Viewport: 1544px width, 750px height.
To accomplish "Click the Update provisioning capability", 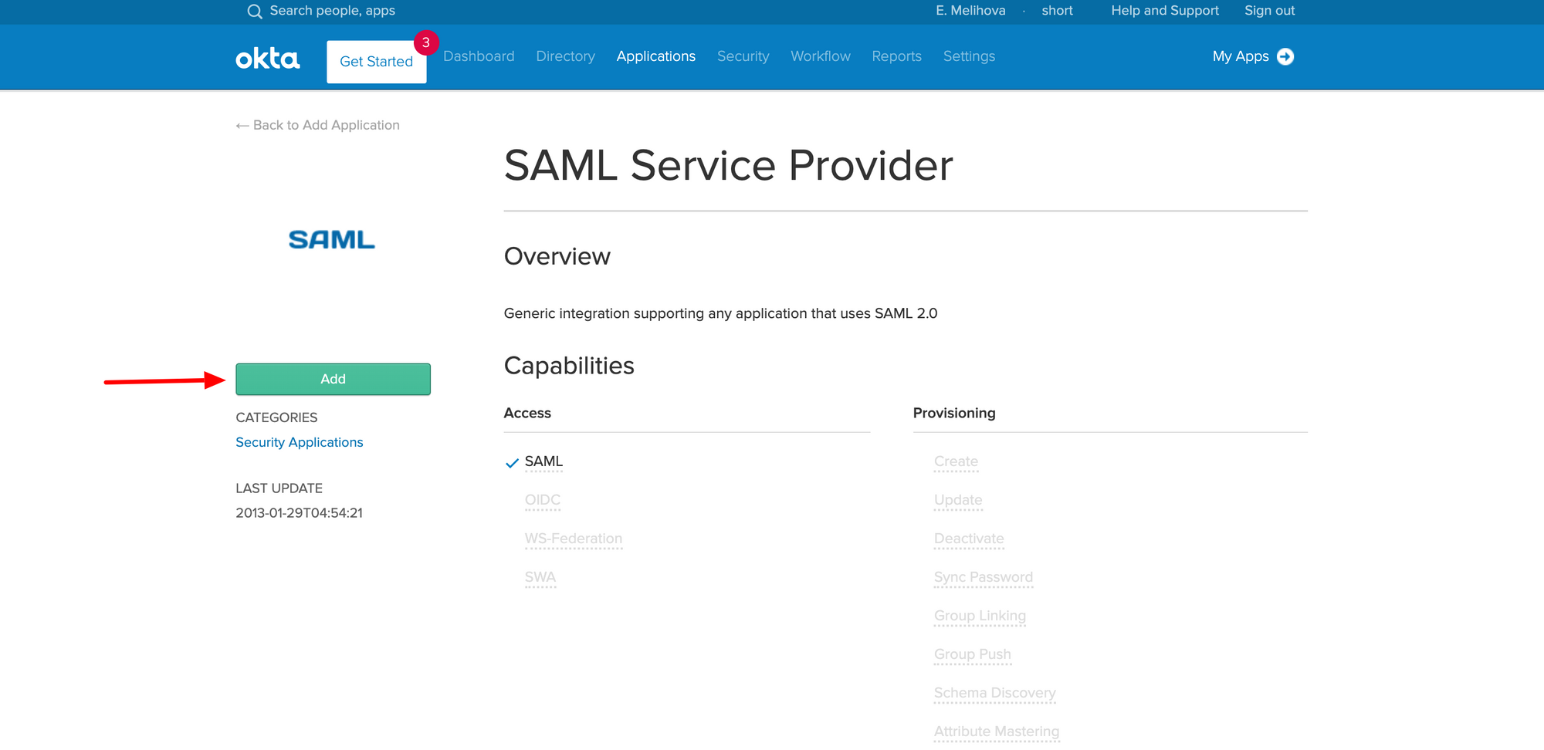I will point(958,500).
